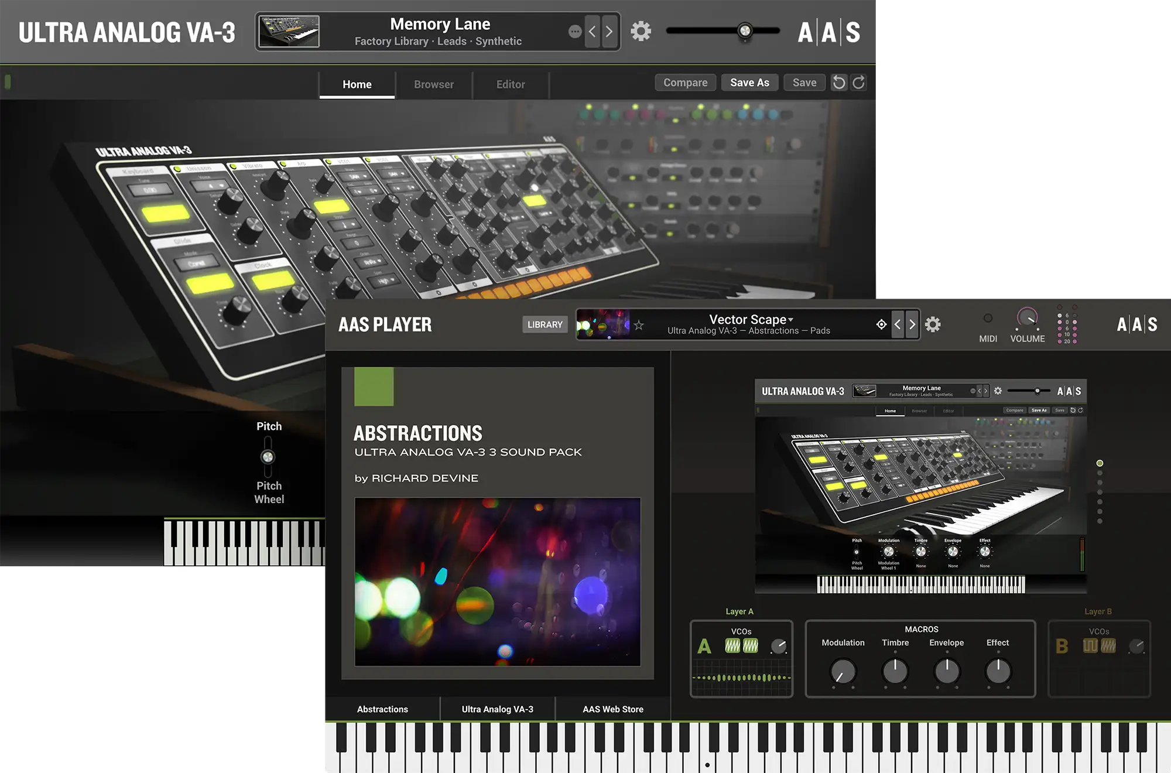1171x773 pixels.
Task: Click the Effect macro knob
Action: coord(998,671)
